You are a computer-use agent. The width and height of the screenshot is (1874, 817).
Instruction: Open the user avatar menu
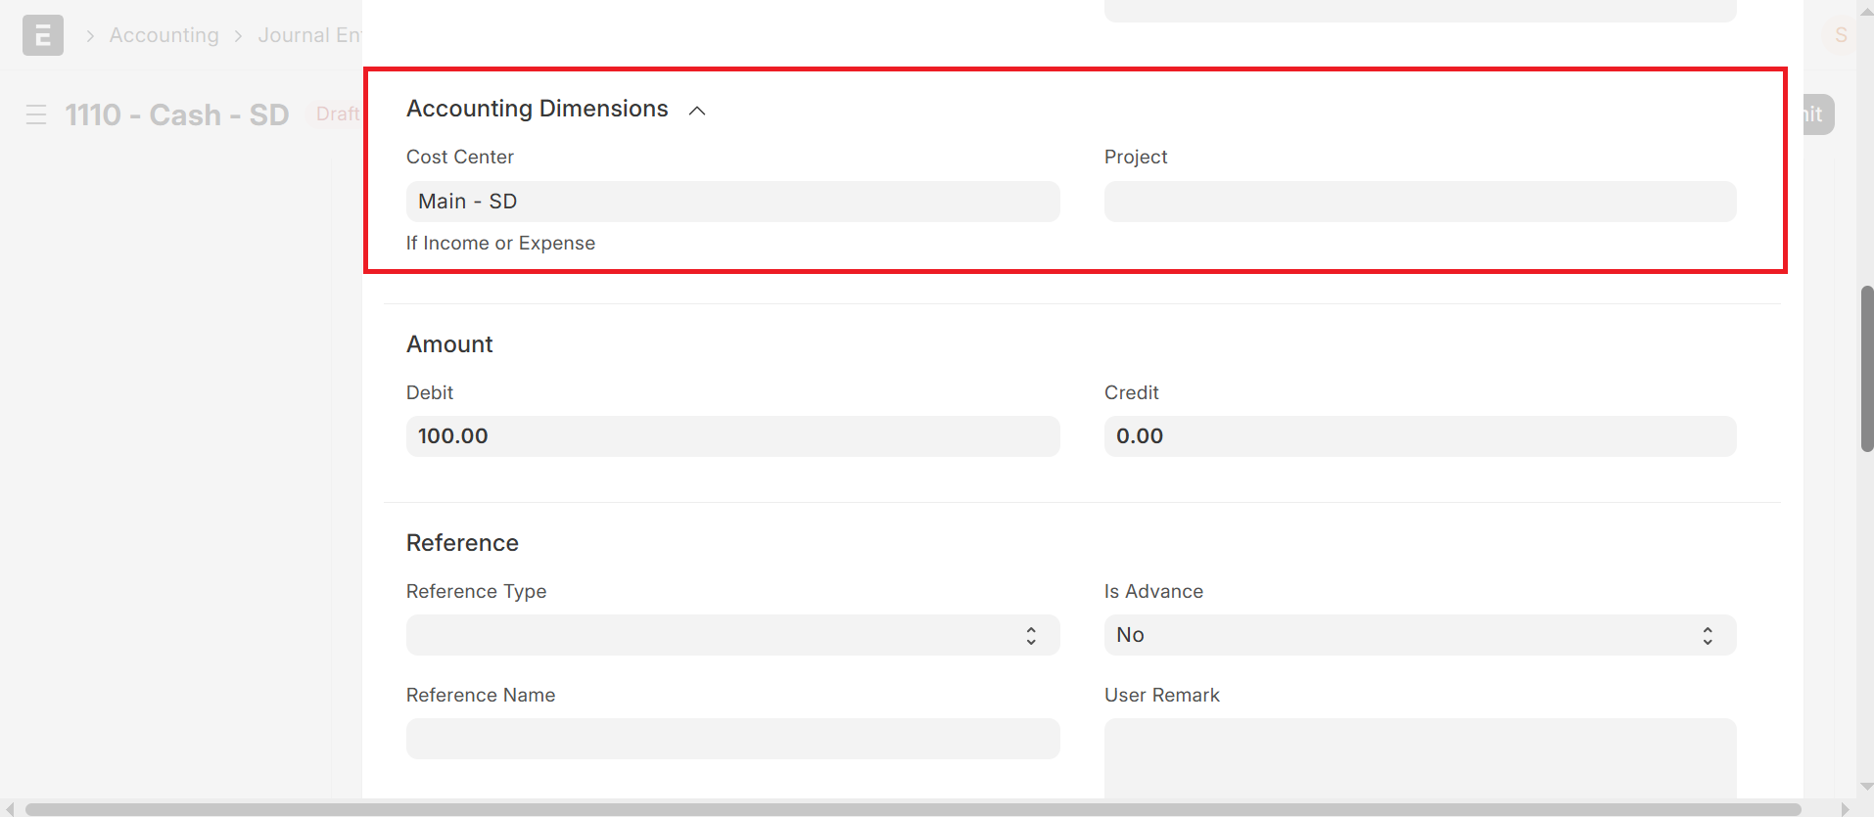(x=1840, y=36)
